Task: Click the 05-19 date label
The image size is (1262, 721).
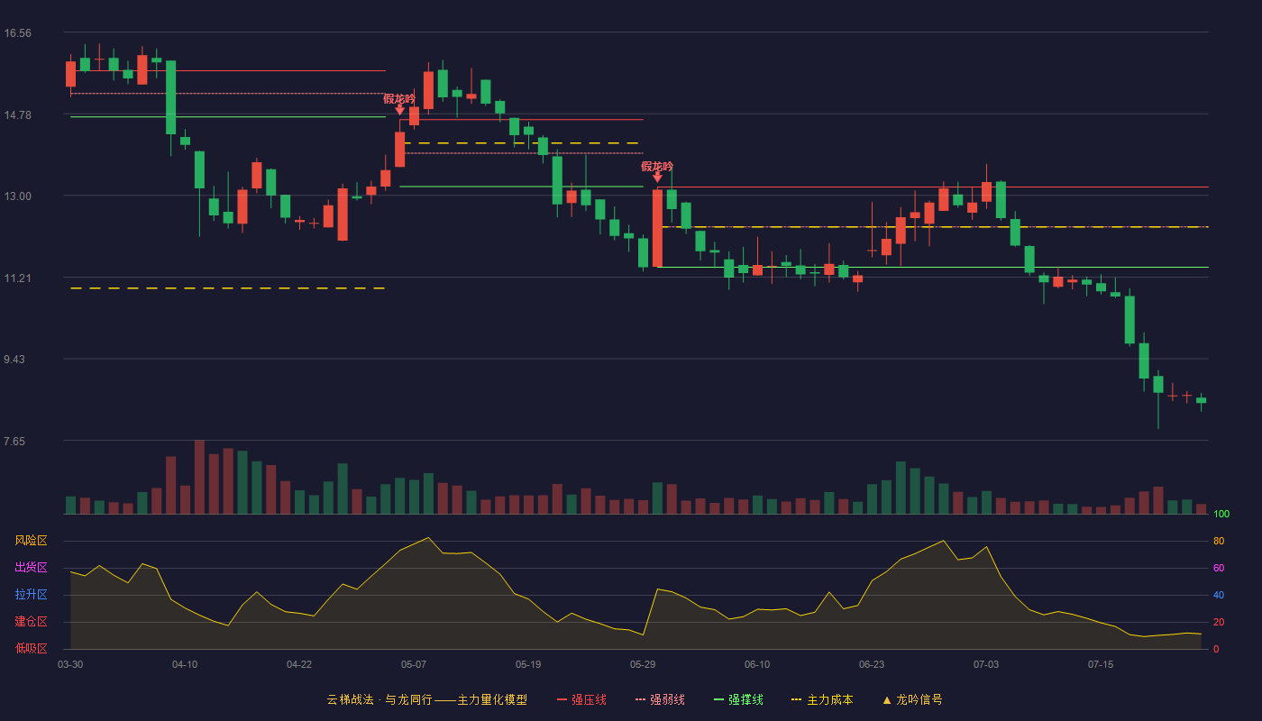Action: click(528, 664)
